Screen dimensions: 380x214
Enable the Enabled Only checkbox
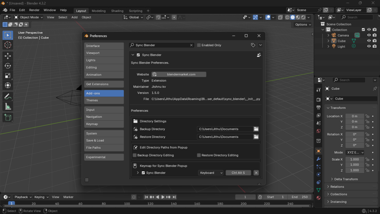(199, 45)
